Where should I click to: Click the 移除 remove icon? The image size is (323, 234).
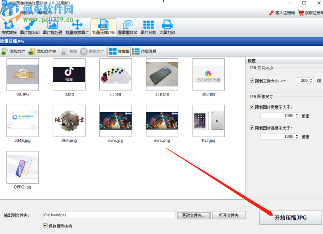[x=64, y=51]
